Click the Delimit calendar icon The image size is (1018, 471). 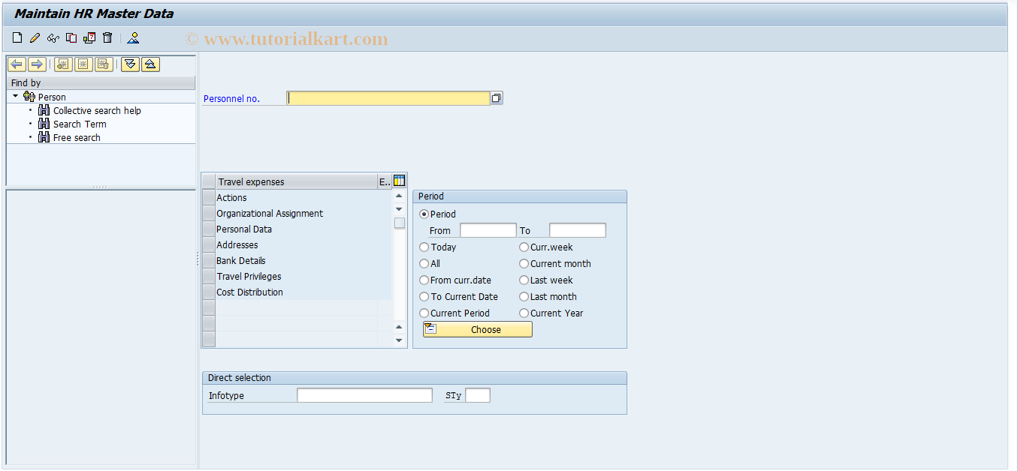point(89,37)
